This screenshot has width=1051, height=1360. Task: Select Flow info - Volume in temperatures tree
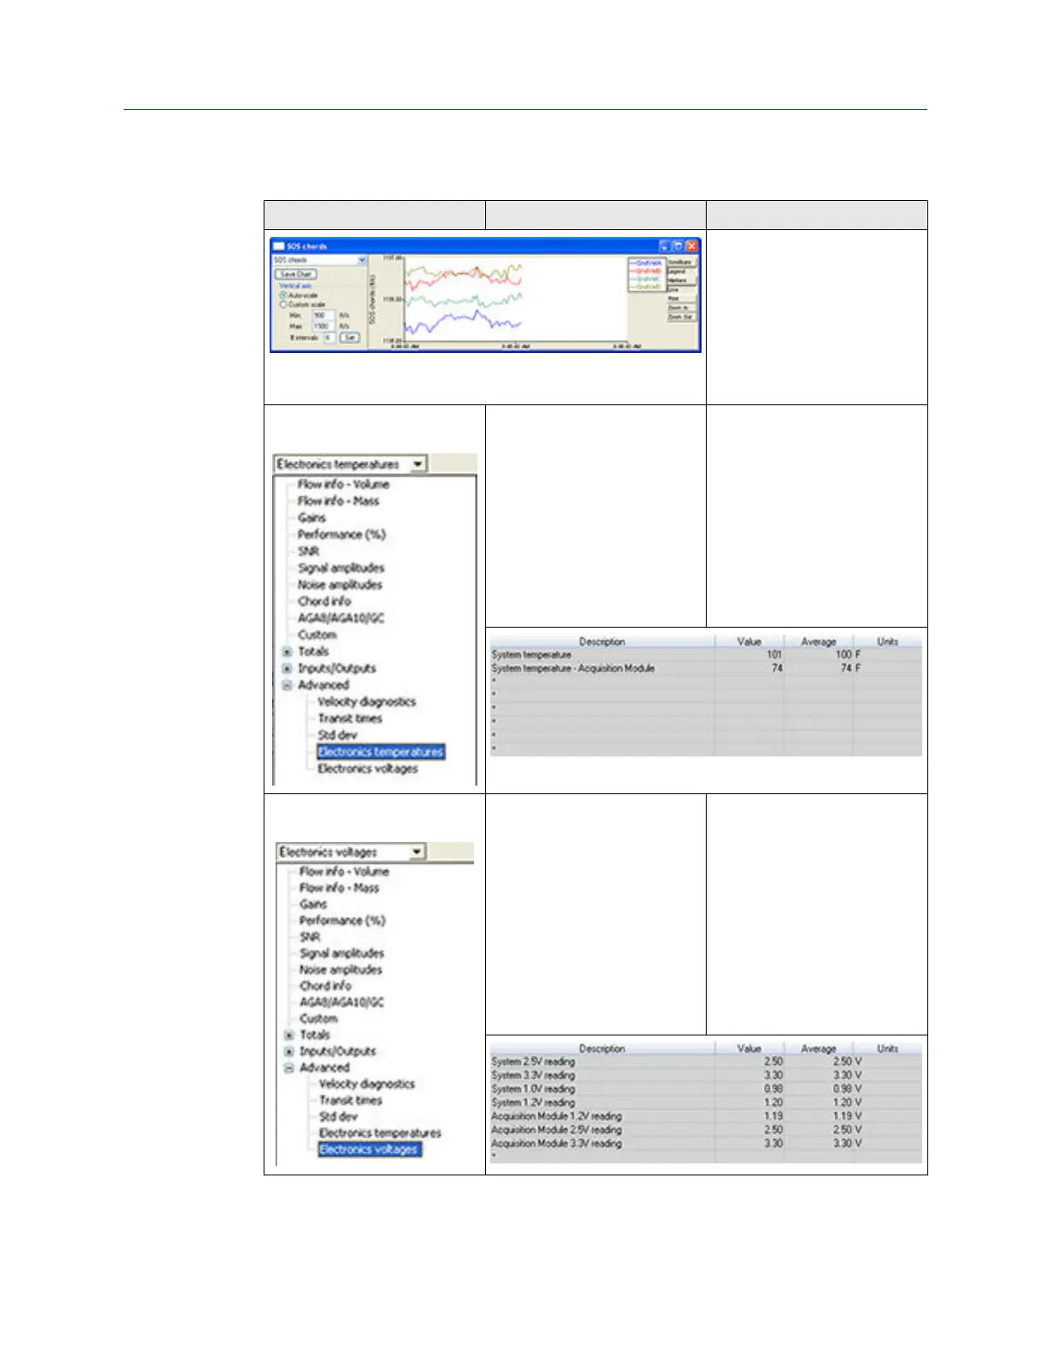tap(343, 484)
